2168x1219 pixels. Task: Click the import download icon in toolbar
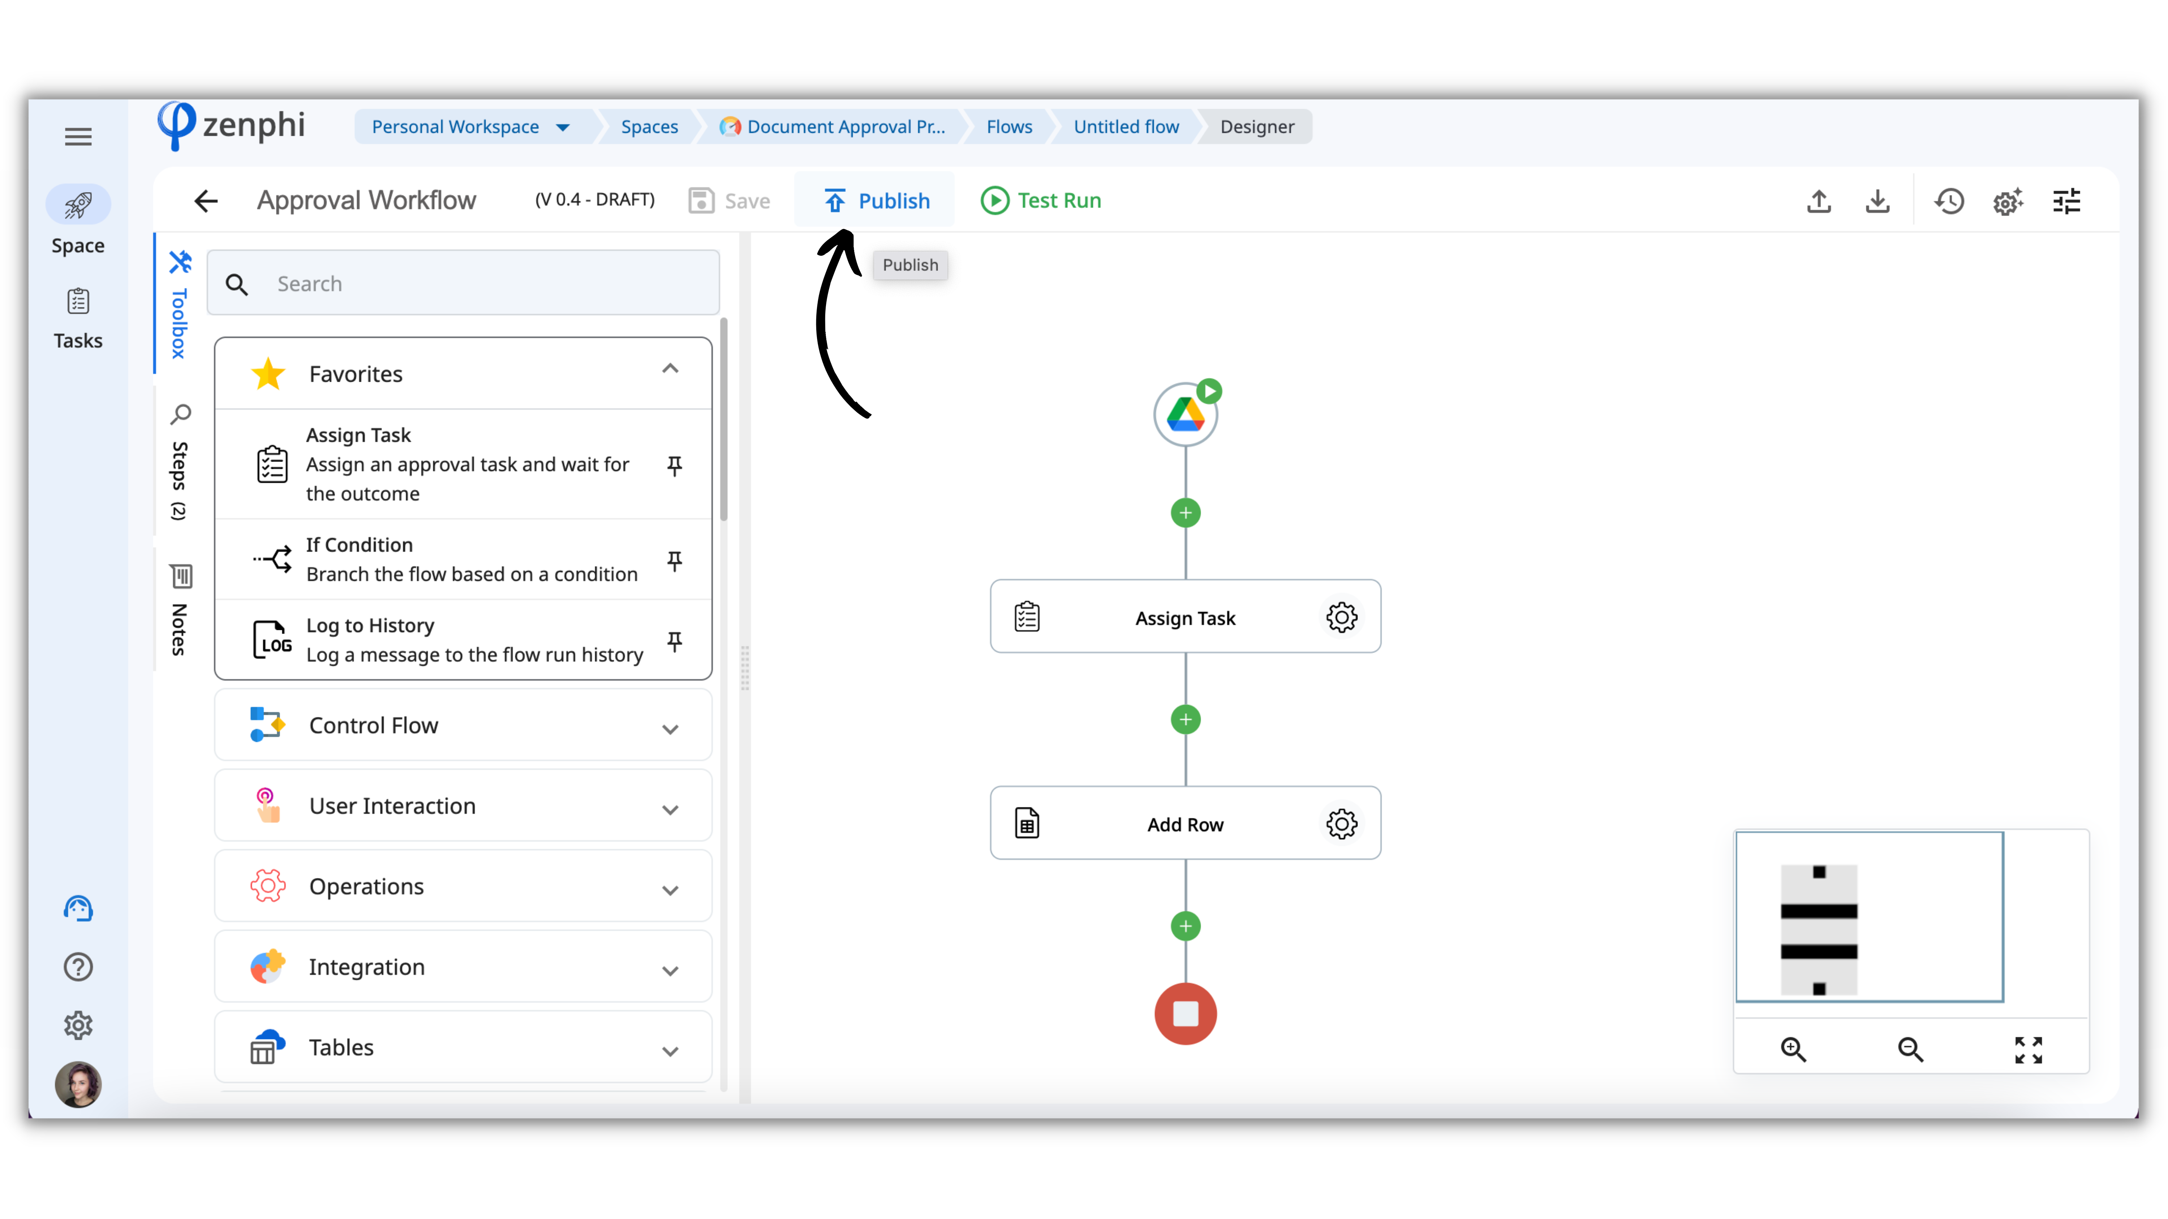1877,201
